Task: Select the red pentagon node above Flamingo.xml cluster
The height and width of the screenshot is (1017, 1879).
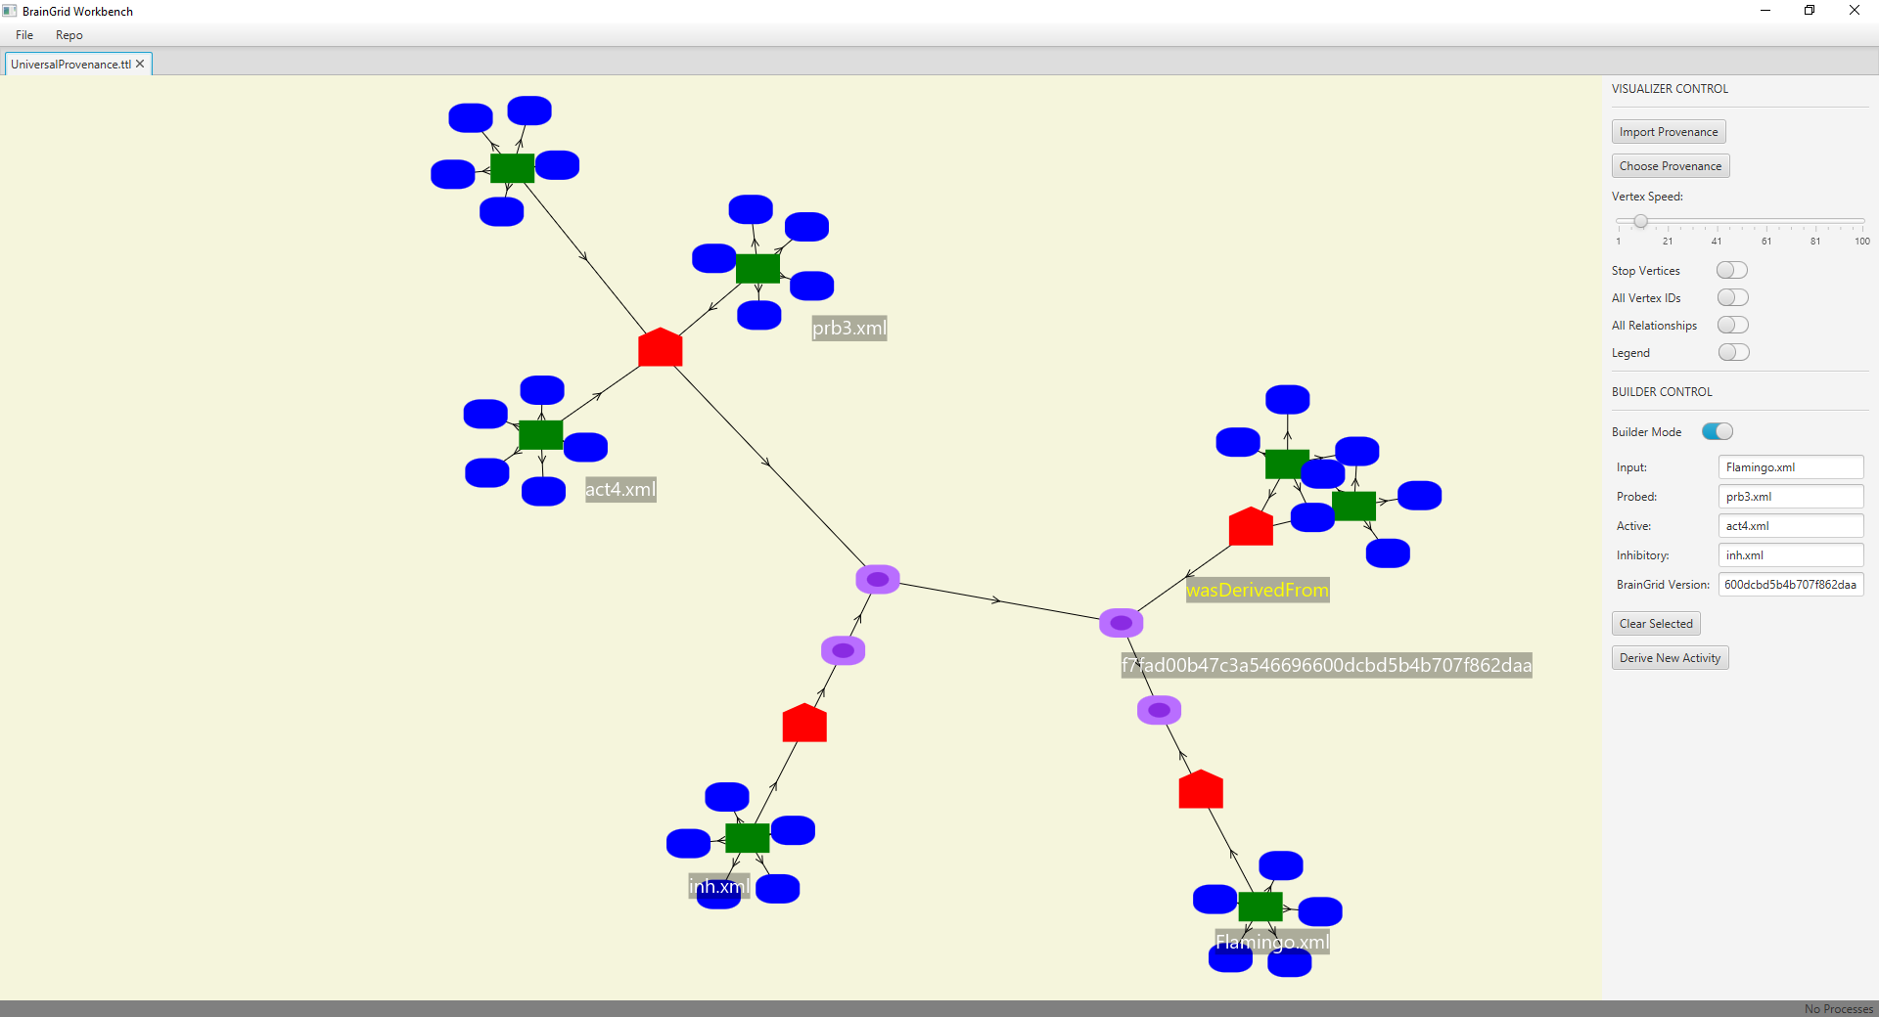Action: (1201, 789)
